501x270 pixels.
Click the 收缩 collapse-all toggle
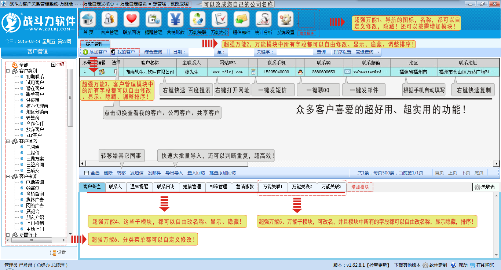(x=58, y=64)
